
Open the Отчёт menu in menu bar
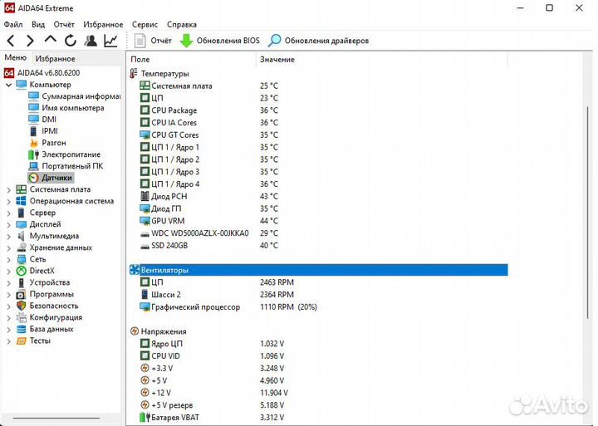64,24
